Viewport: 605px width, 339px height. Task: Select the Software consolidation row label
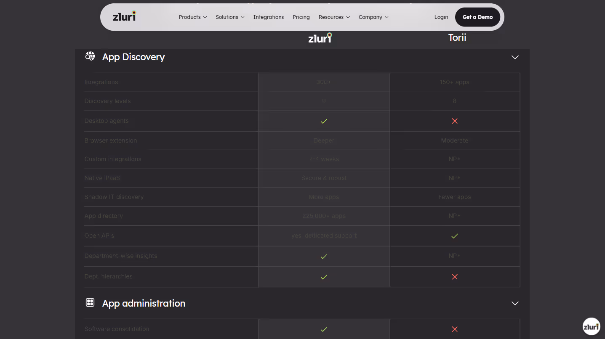point(117,329)
